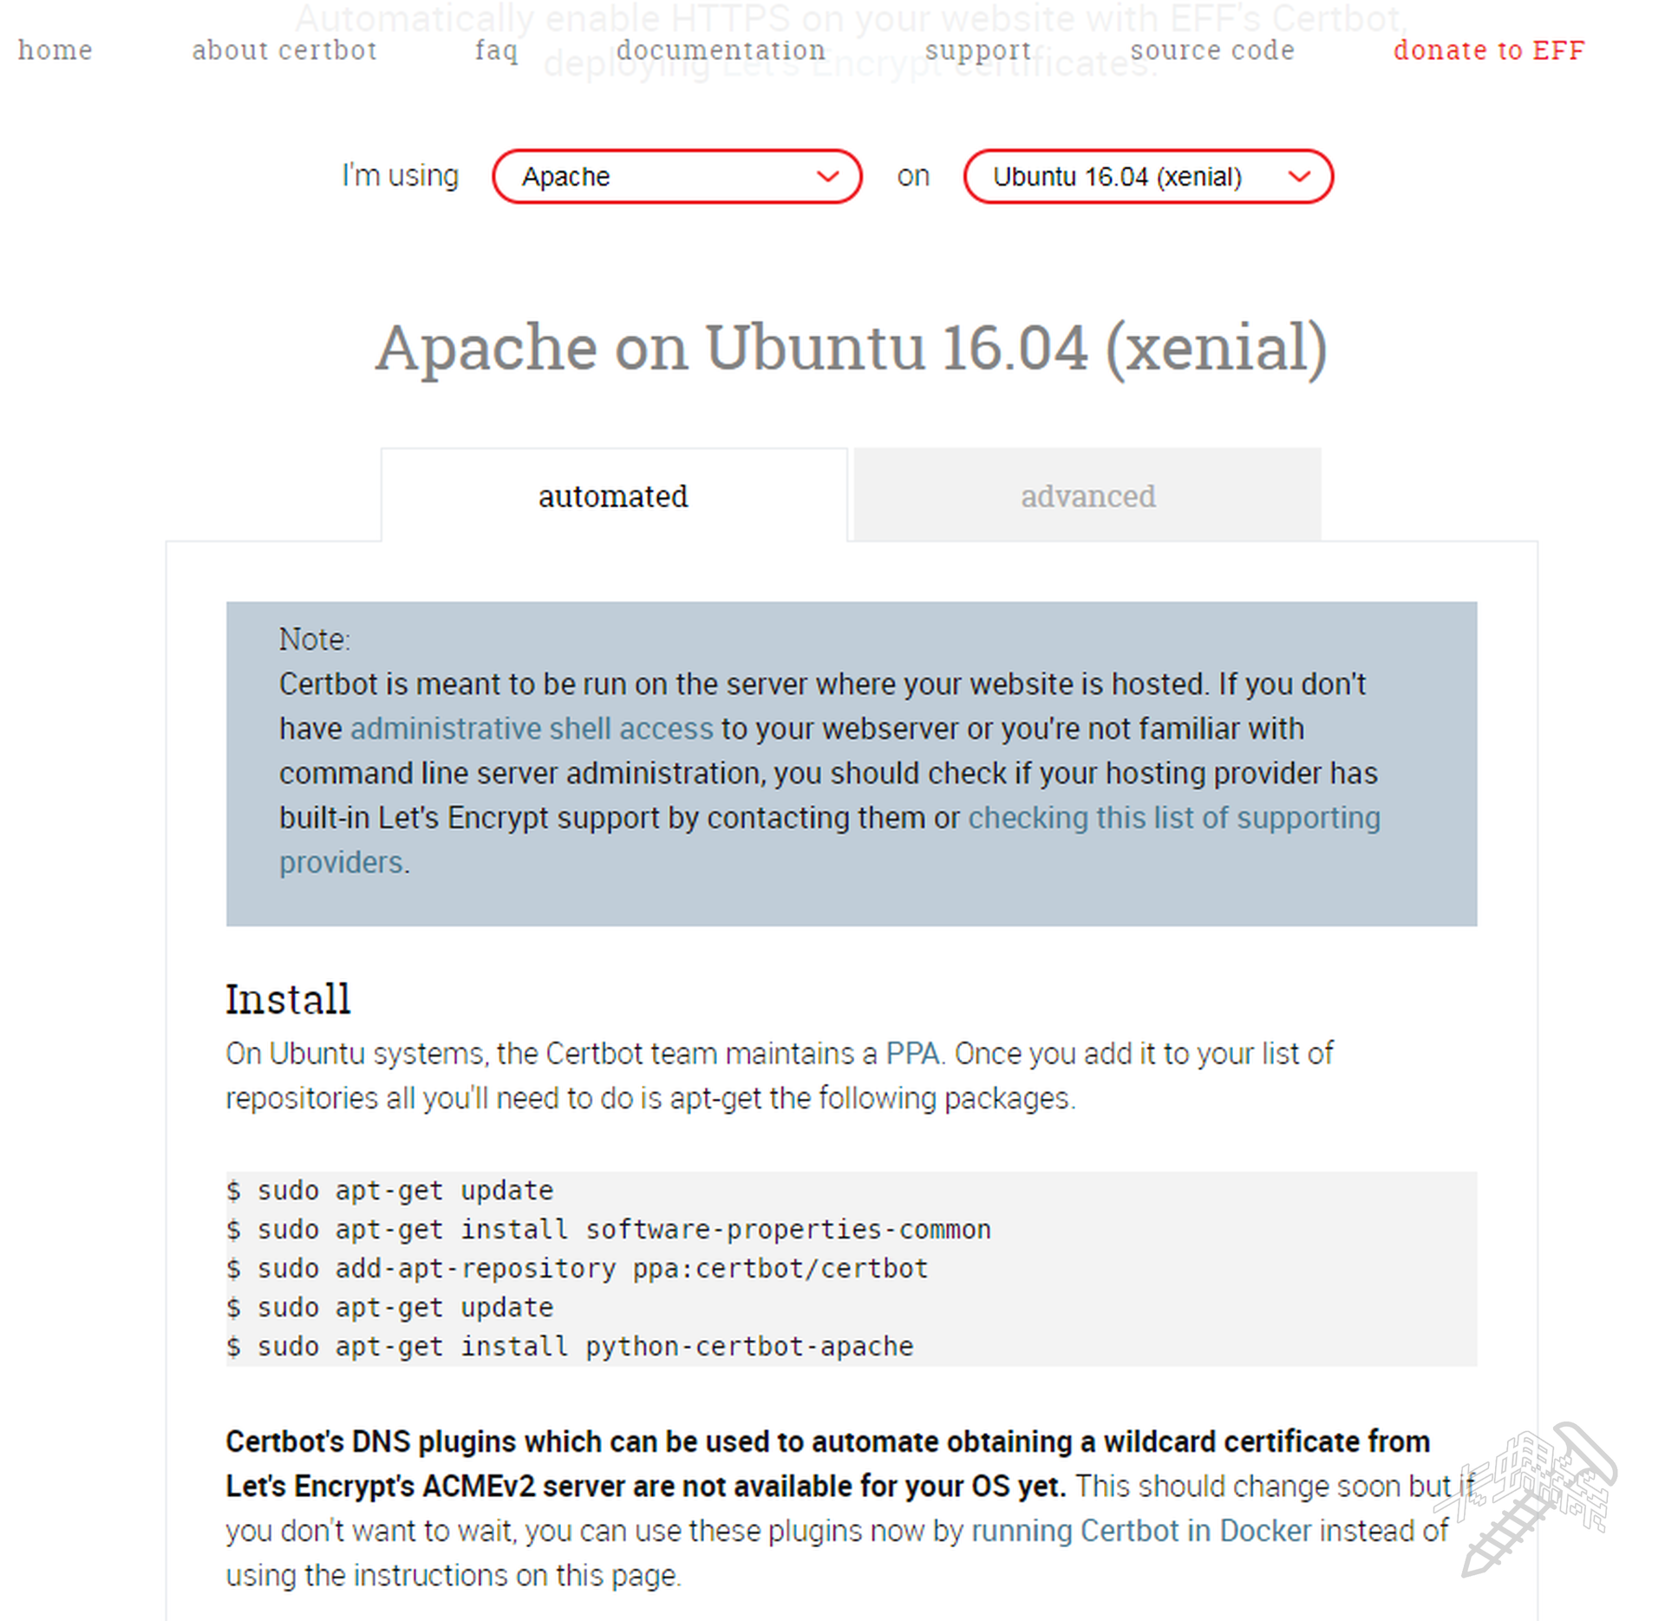Click chevron arrow in Apache selector
This screenshot has width=1665, height=1621.
pos(827,177)
